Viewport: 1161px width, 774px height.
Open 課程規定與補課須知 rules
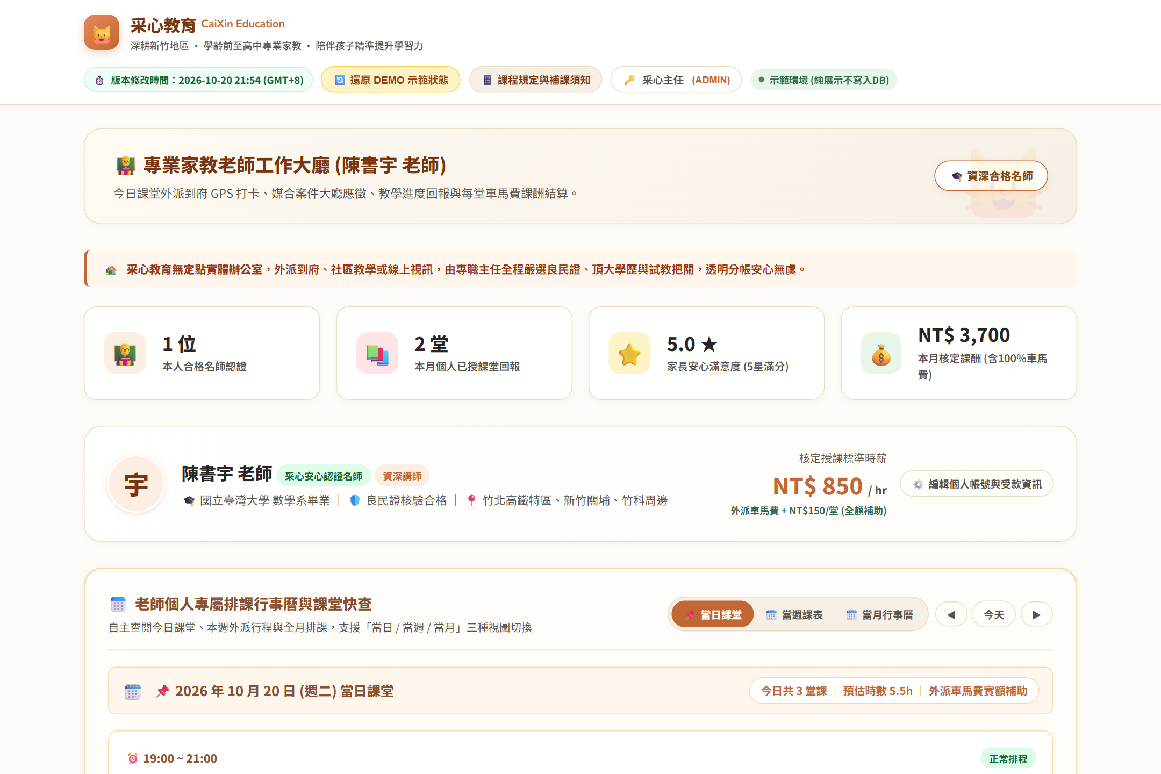536,80
